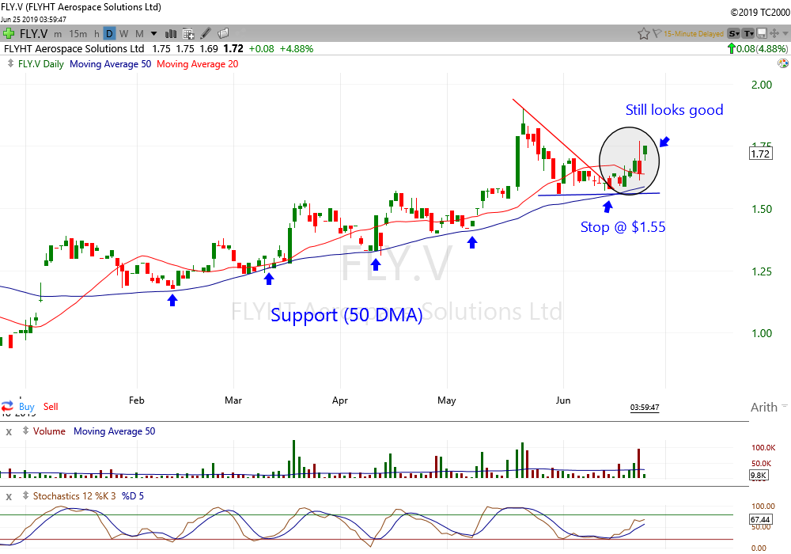The image size is (791, 554).
Task: Click the green up-arrow 0.08(4.88%) readout
Action: 757,48
